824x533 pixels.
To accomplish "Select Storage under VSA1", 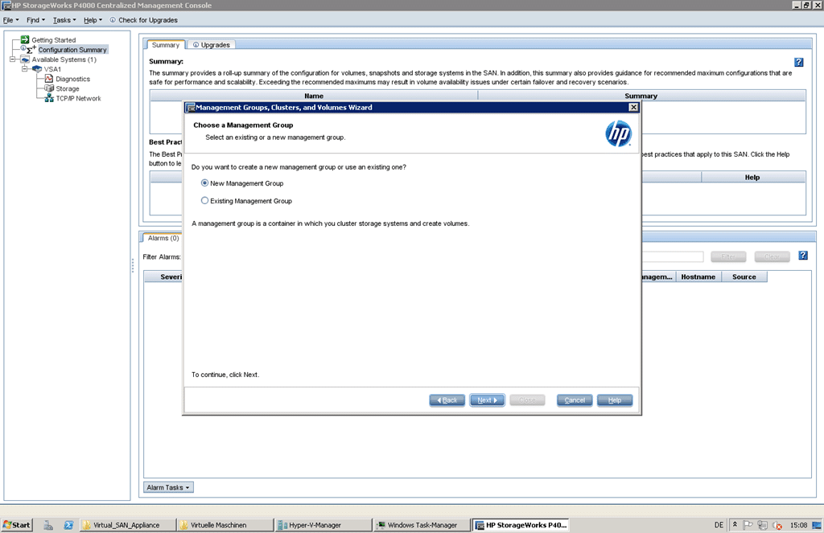I will [68, 88].
